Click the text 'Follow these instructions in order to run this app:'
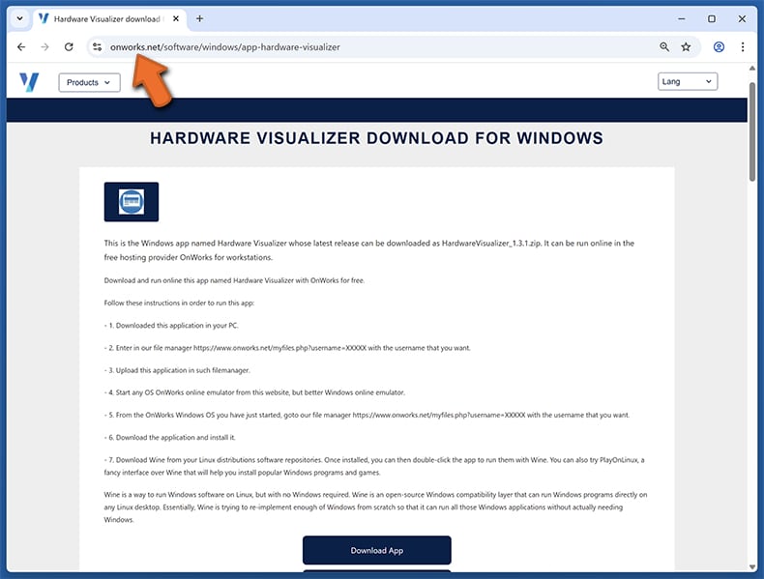The width and height of the screenshot is (764, 579). 179,303
